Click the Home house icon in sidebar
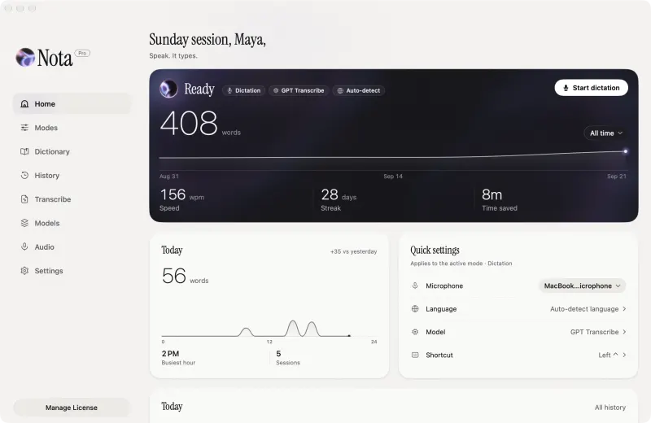This screenshot has height=423, width=651. click(24, 104)
